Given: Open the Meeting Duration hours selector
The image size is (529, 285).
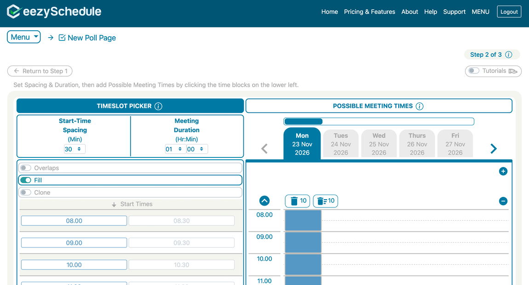Looking at the screenshot, I should [x=175, y=149].
